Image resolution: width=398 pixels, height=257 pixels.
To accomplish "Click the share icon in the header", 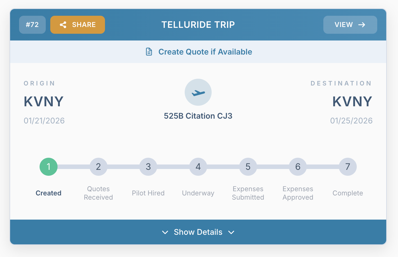I will (x=63, y=25).
